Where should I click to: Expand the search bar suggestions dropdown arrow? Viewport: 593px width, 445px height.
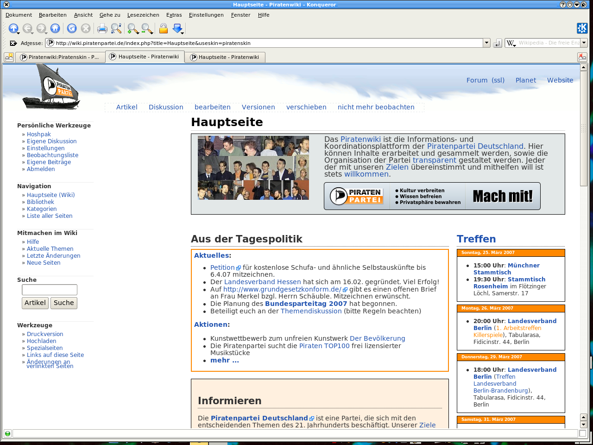(584, 43)
